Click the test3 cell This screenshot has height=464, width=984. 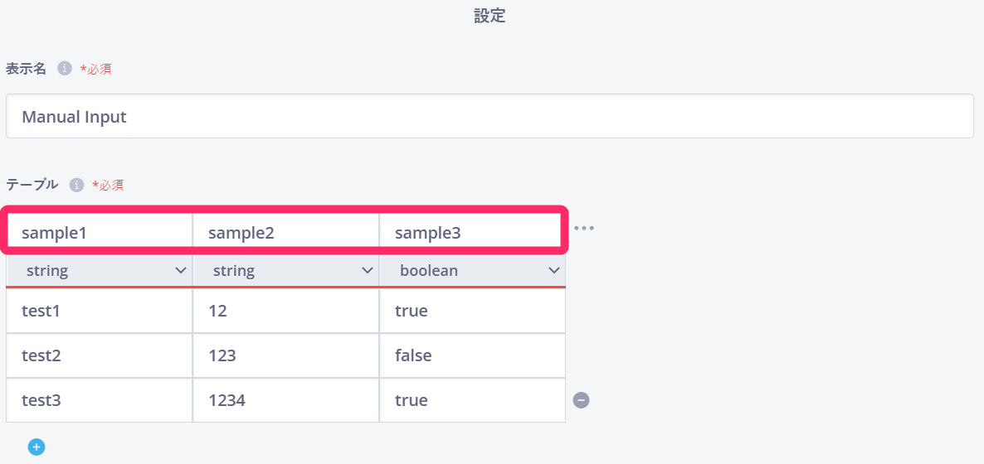tap(100, 400)
